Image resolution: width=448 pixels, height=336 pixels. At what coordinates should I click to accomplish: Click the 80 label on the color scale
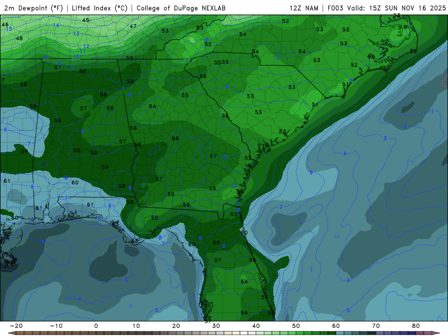point(416,326)
